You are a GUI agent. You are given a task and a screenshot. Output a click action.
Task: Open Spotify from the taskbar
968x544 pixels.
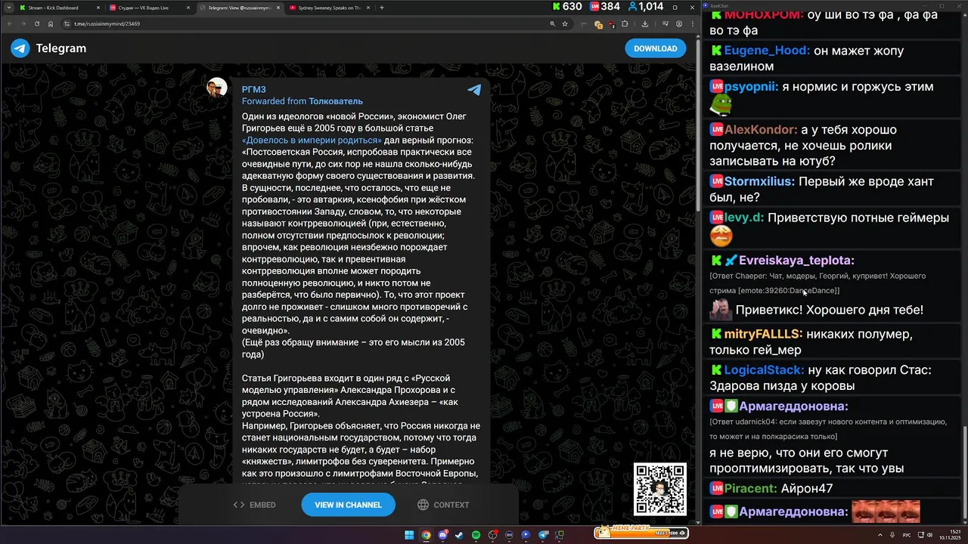click(x=476, y=534)
